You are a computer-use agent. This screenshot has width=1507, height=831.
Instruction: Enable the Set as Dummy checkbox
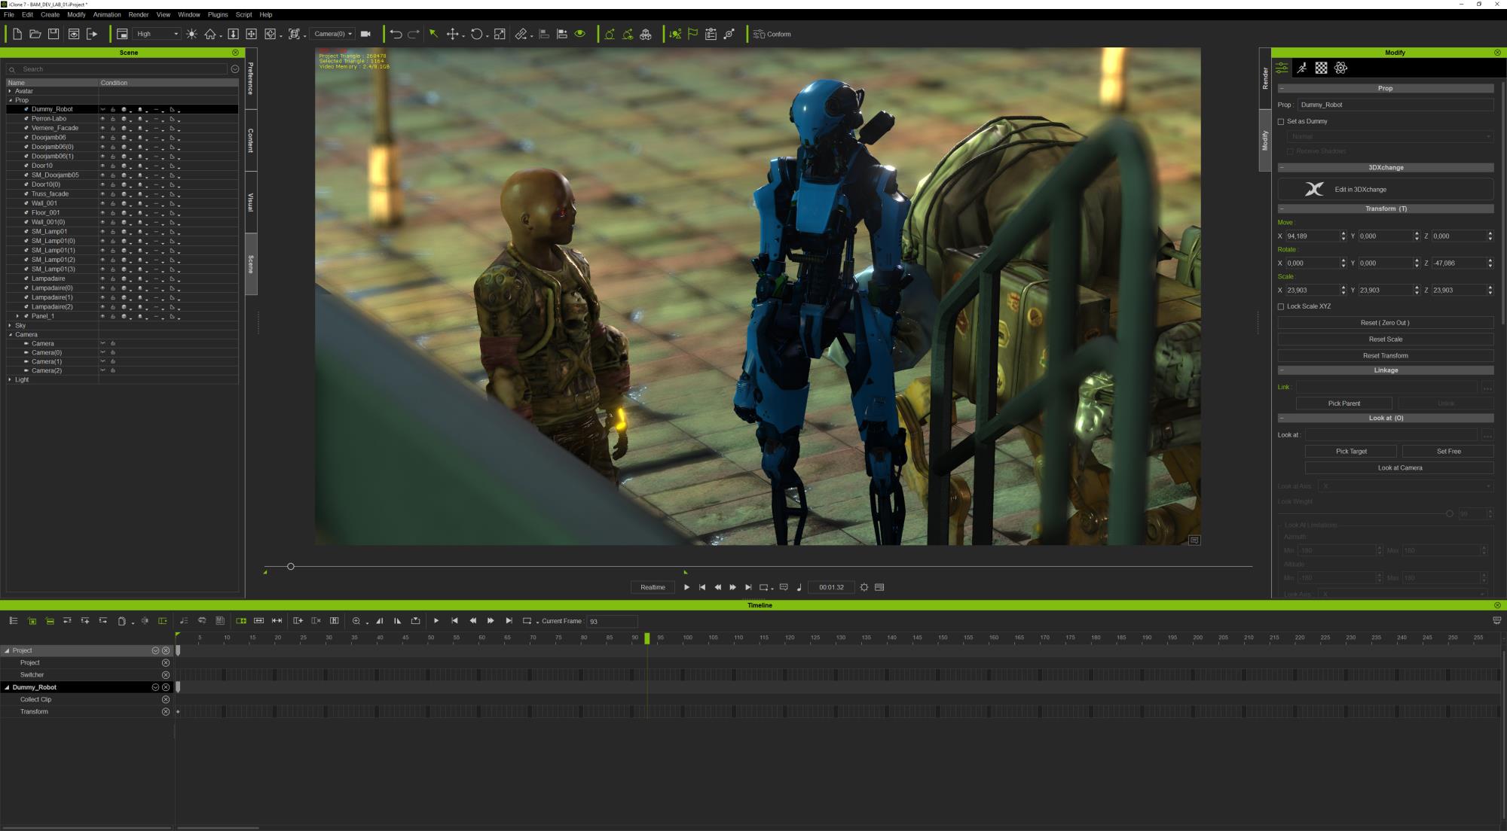[1281, 121]
